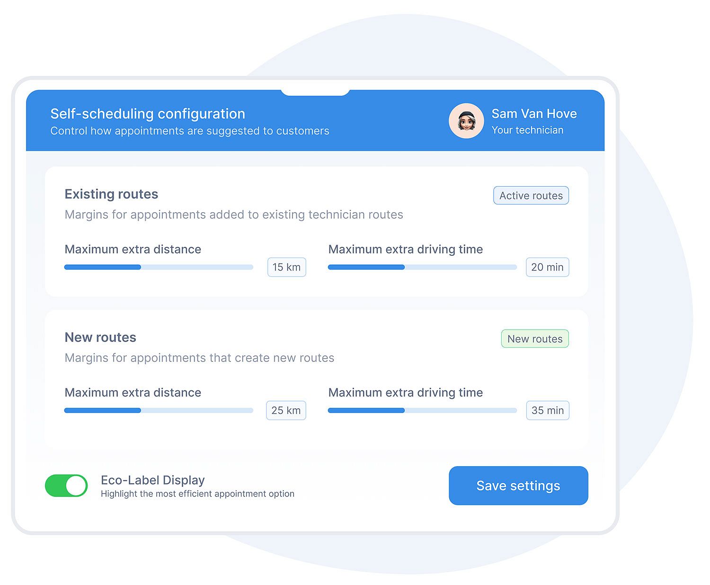Image resolution: width=710 pixels, height=585 pixels.
Task: Select the 35 min value box
Action: point(548,410)
